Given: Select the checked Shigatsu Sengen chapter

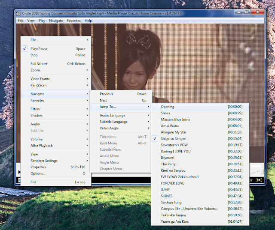Looking at the screenshot, I should pyautogui.click(x=200, y=139).
